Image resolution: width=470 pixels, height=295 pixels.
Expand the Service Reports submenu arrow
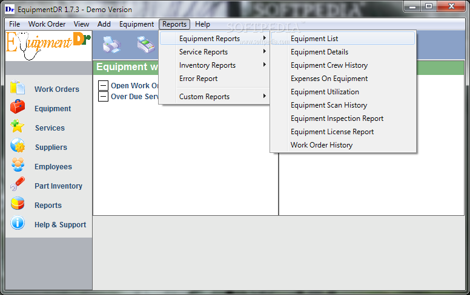(x=264, y=51)
